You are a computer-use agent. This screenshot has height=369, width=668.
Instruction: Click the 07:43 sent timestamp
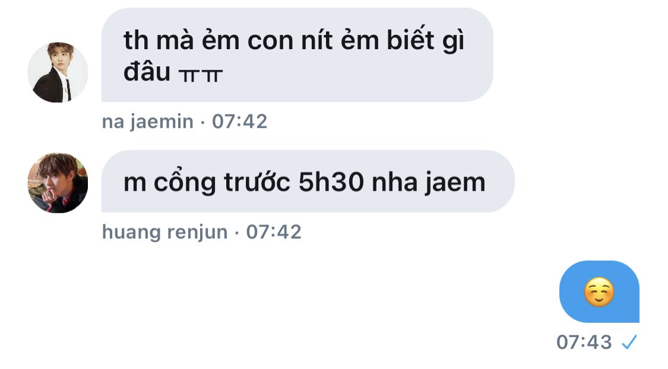(584, 342)
